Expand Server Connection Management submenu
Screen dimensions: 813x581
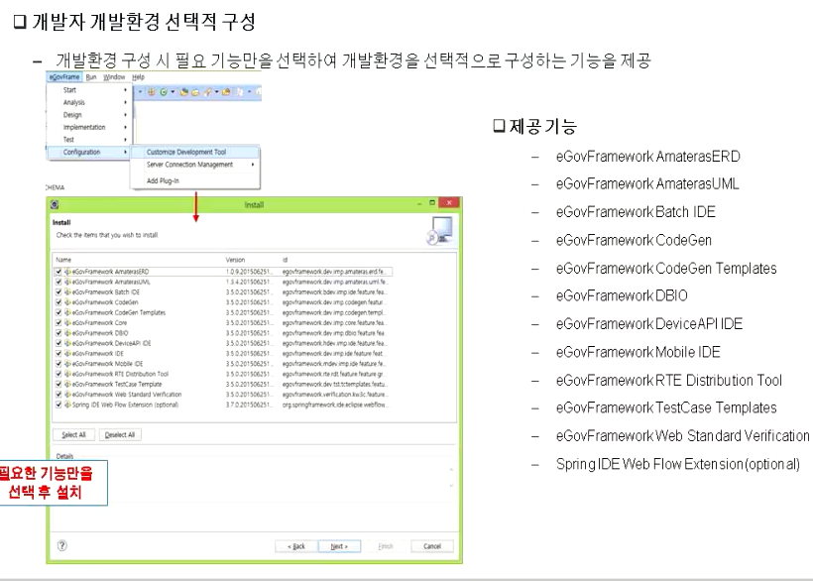[195, 165]
